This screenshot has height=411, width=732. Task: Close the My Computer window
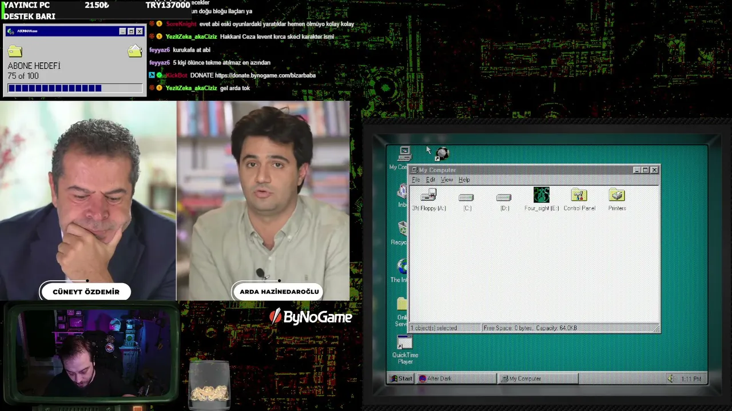[655, 170]
